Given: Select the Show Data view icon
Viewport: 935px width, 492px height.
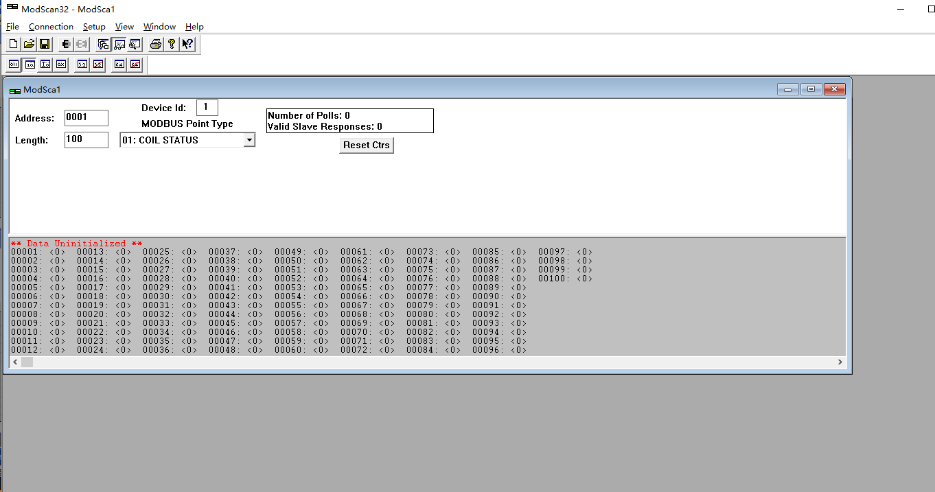Looking at the screenshot, I should [119, 45].
